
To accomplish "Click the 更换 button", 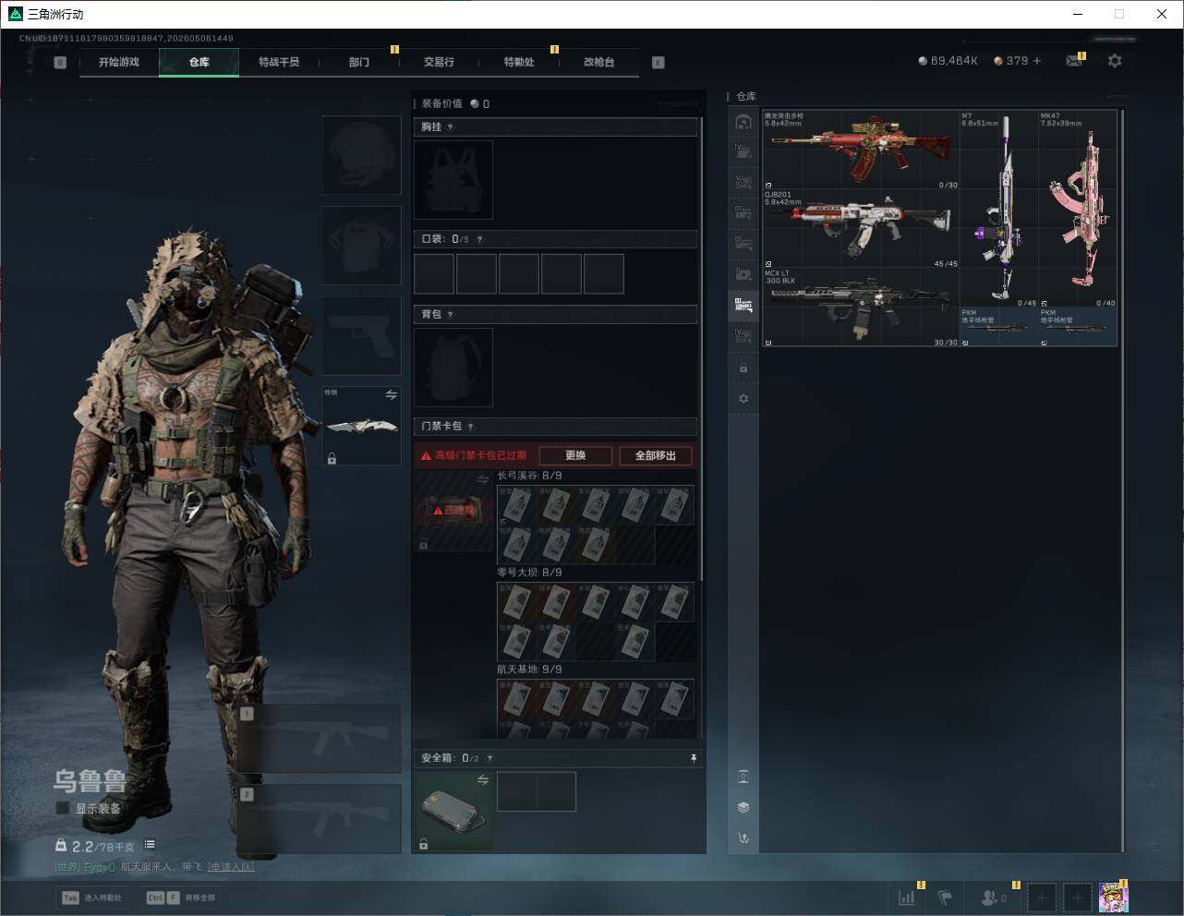I will point(575,455).
